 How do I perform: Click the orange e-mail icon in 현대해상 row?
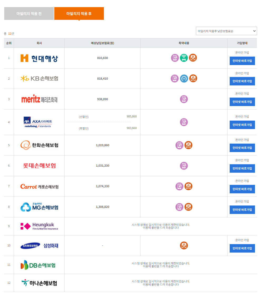click(x=193, y=58)
